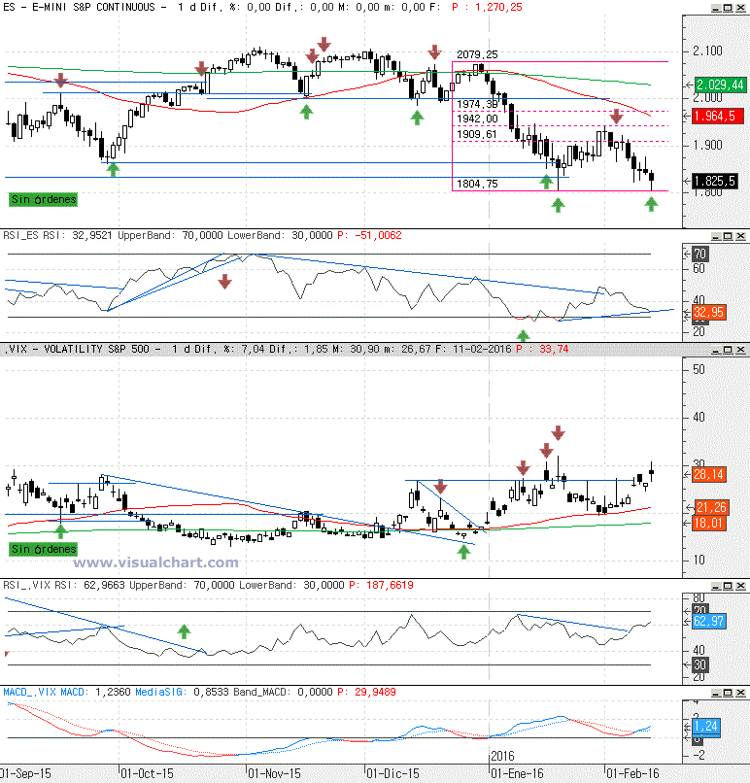Minimize the RSI_ES indicator panel
This screenshot has width=750, height=783.
pyautogui.click(x=716, y=236)
